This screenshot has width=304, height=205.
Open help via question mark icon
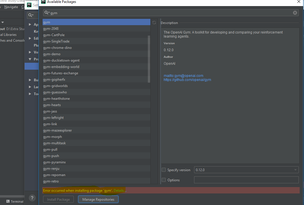pyautogui.click(x=32, y=198)
